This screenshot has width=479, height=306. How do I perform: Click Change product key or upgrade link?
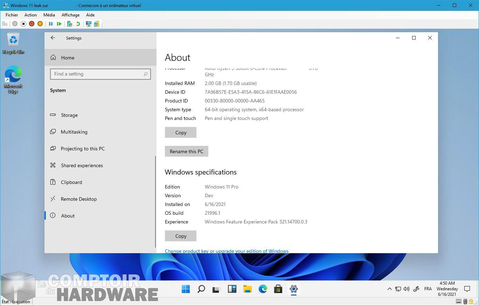coord(227,251)
